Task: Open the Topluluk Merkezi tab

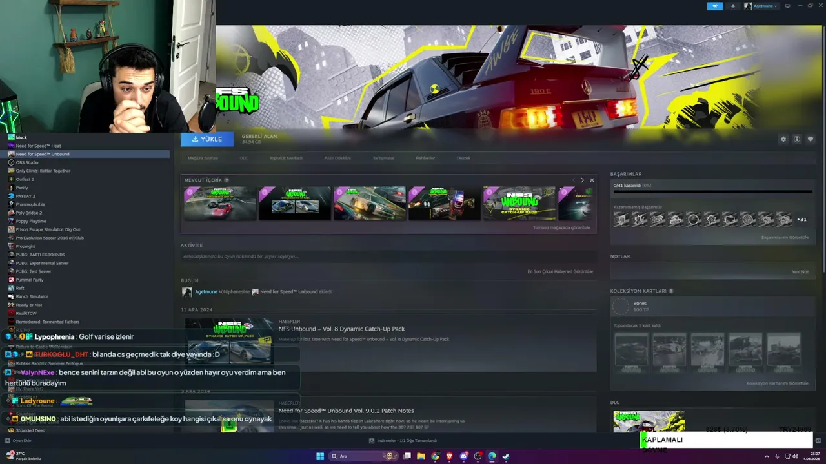Action: [x=286, y=158]
